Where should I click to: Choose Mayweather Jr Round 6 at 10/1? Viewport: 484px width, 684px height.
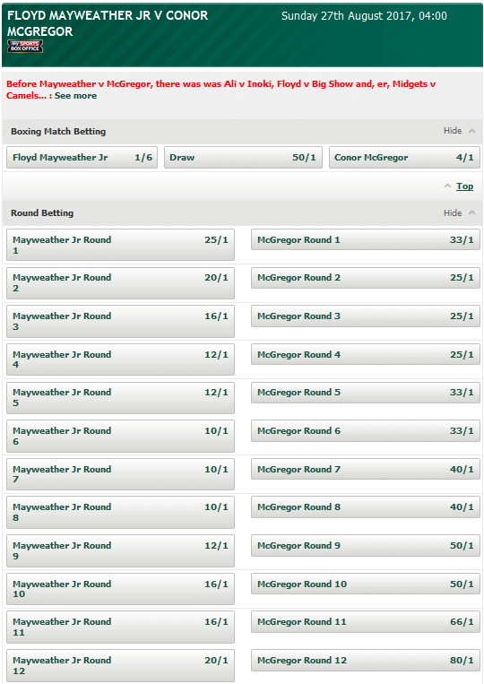120,436
